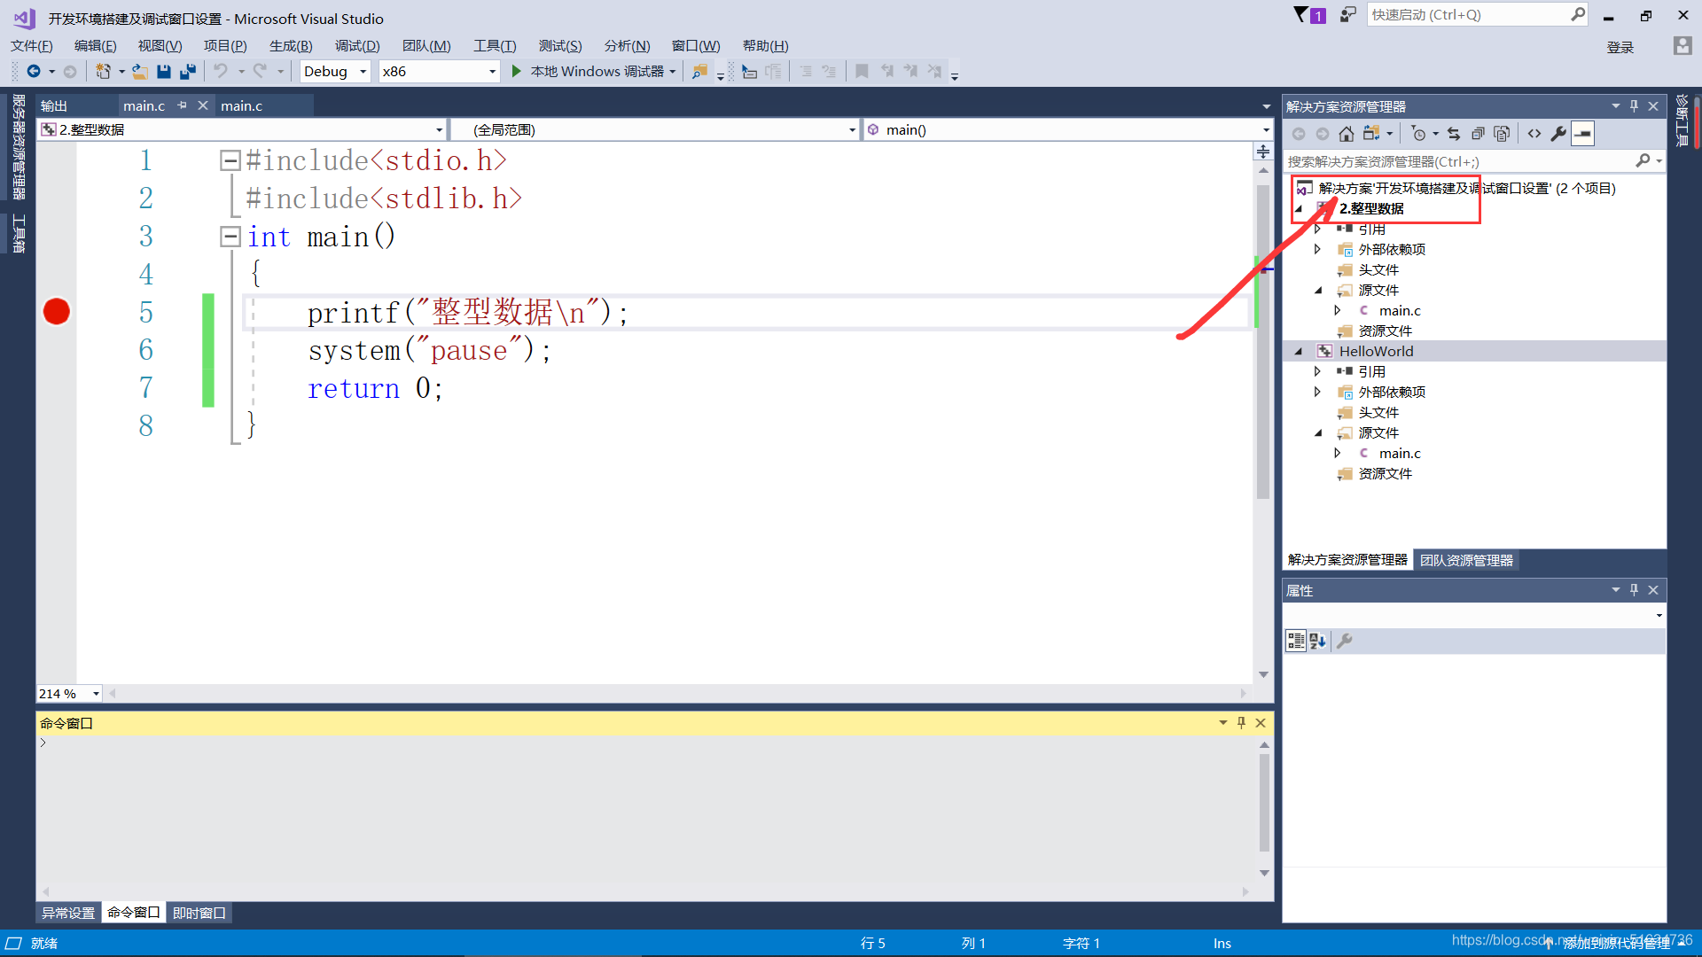The height and width of the screenshot is (957, 1702).
Task: Open the 诊断工具 side tab
Action: 1682,121
